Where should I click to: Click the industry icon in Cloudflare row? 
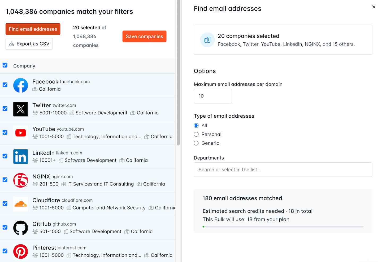(69, 208)
